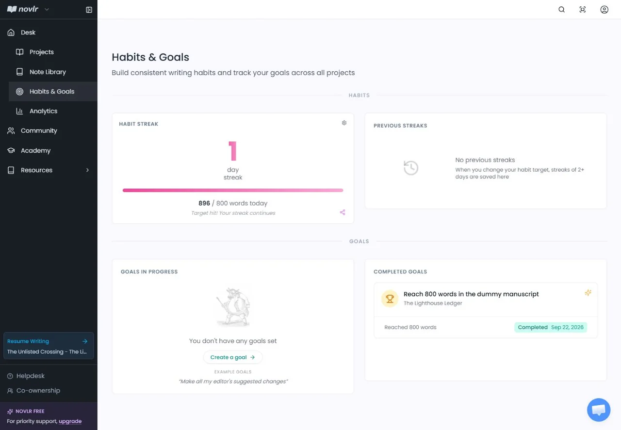Click the sparkle icon on completed goal

(x=588, y=293)
